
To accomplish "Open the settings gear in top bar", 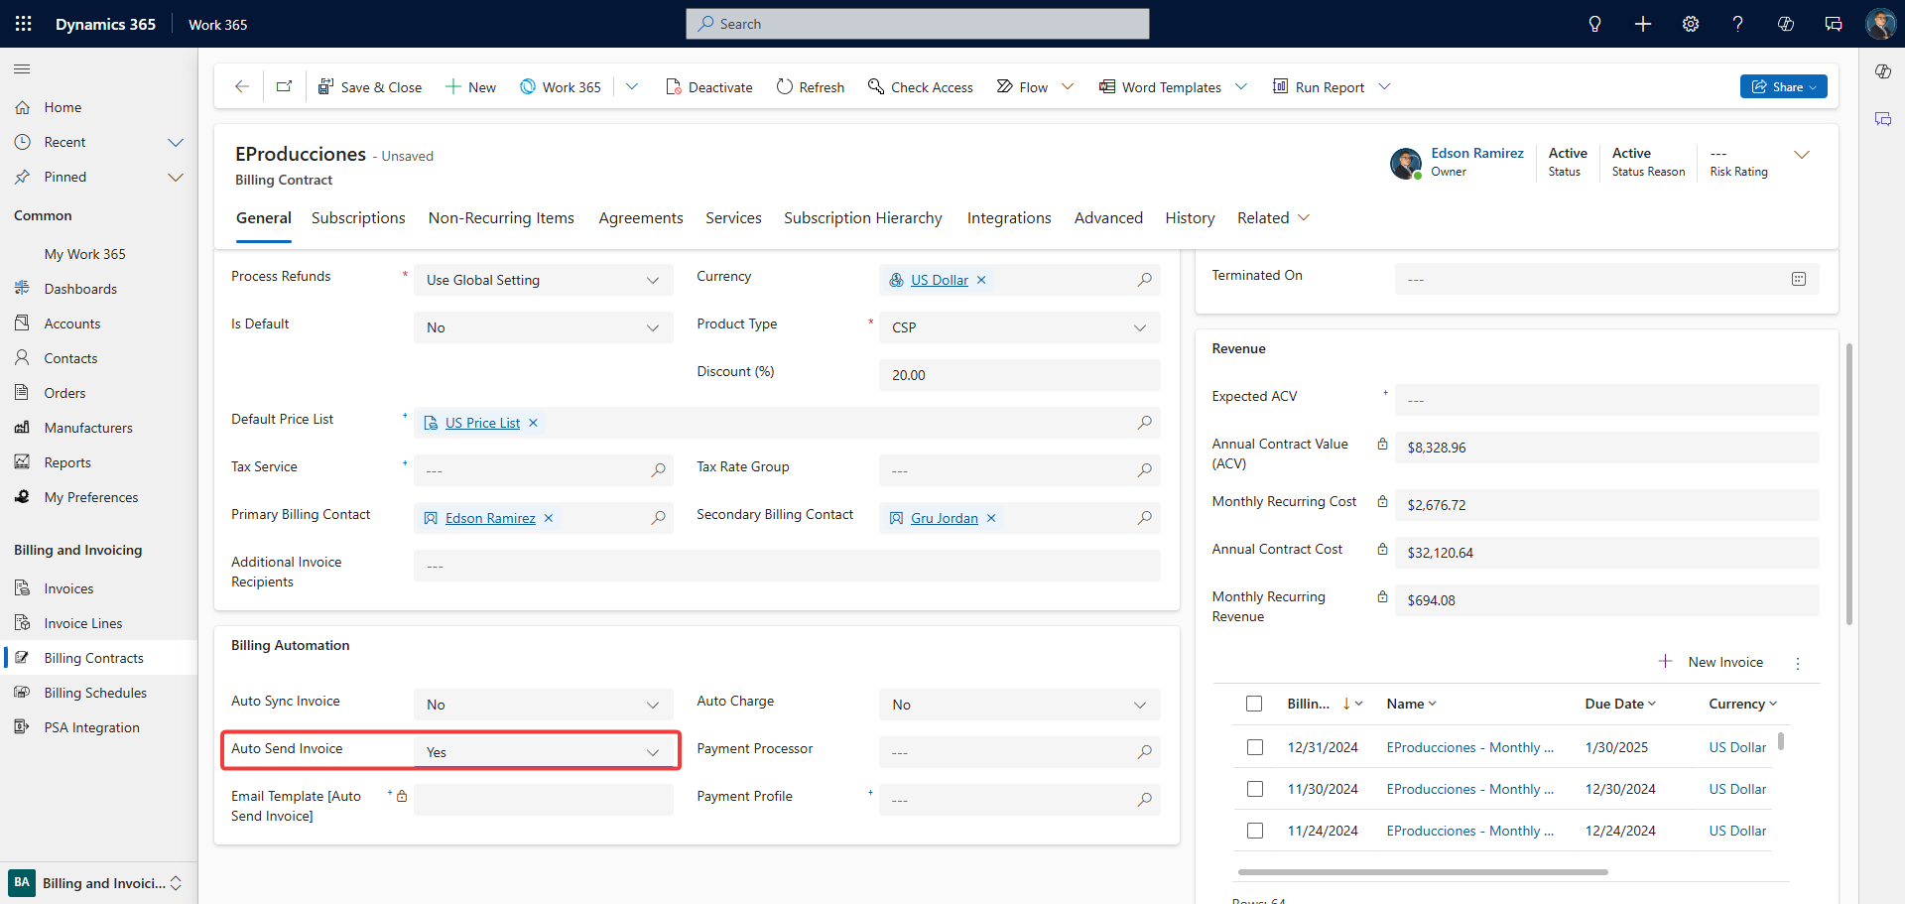I will 1691,24.
